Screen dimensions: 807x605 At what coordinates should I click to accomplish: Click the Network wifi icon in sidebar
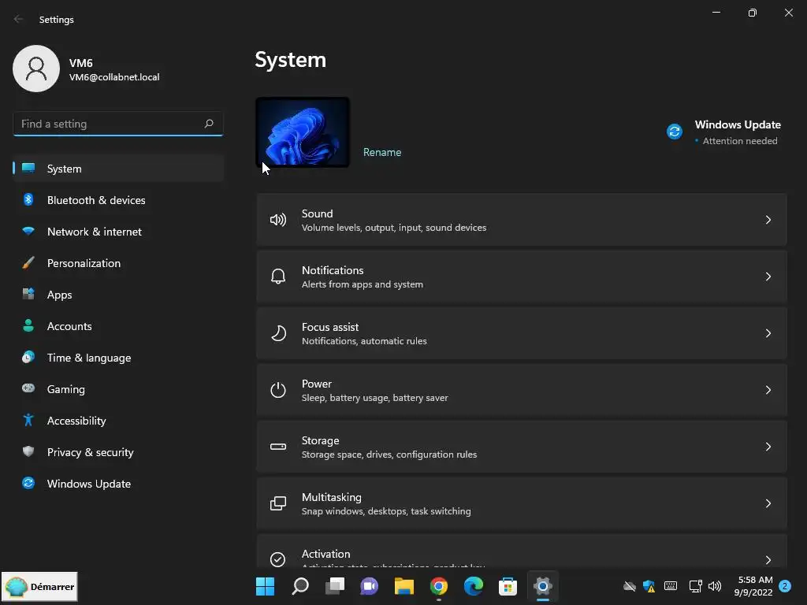pyautogui.click(x=28, y=231)
